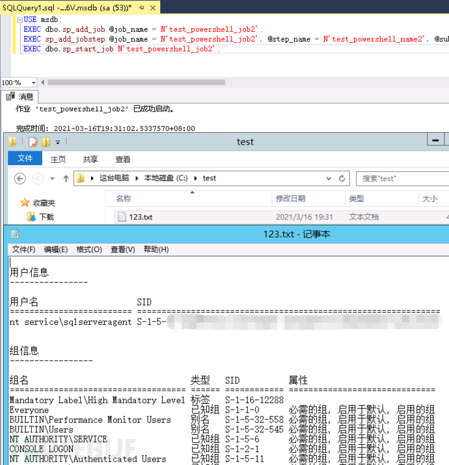Open the 文件 ribbon tab
Image resolution: width=449 pixels, height=465 pixels.
(25, 158)
